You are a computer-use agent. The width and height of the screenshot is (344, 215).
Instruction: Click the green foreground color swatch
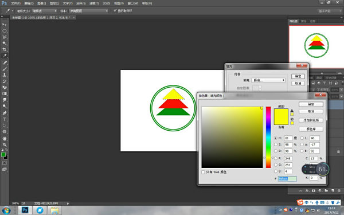pyautogui.click(x=3, y=155)
